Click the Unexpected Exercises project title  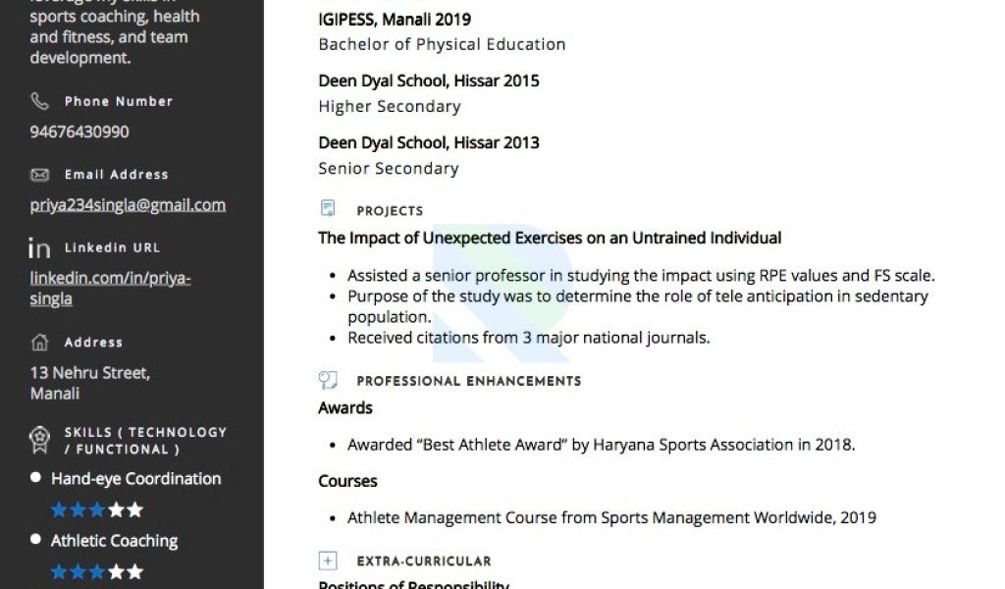click(550, 238)
